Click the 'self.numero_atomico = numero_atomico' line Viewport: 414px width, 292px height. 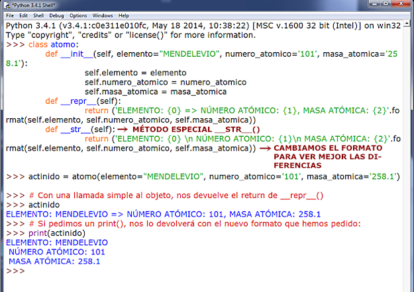166,82
